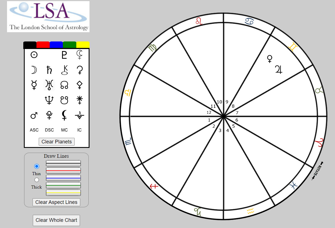Click house number 4 on the chart

pos(228,131)
